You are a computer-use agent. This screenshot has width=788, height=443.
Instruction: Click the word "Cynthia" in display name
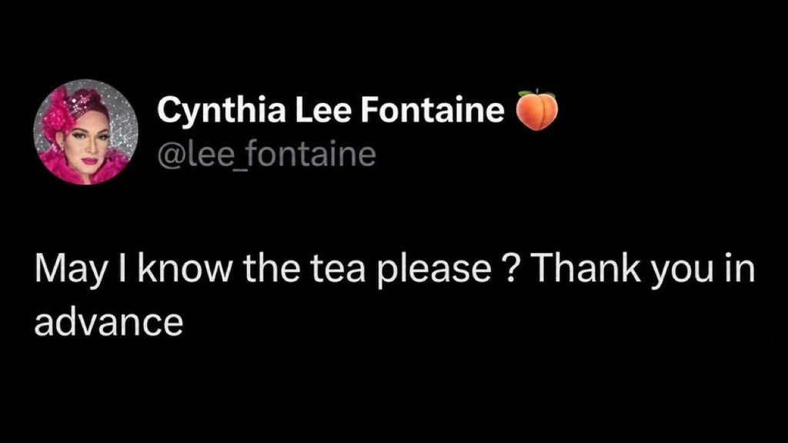[221, 111]
